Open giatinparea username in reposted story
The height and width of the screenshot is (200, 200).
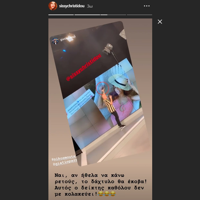pyautogui.click(x=68, y=38)
